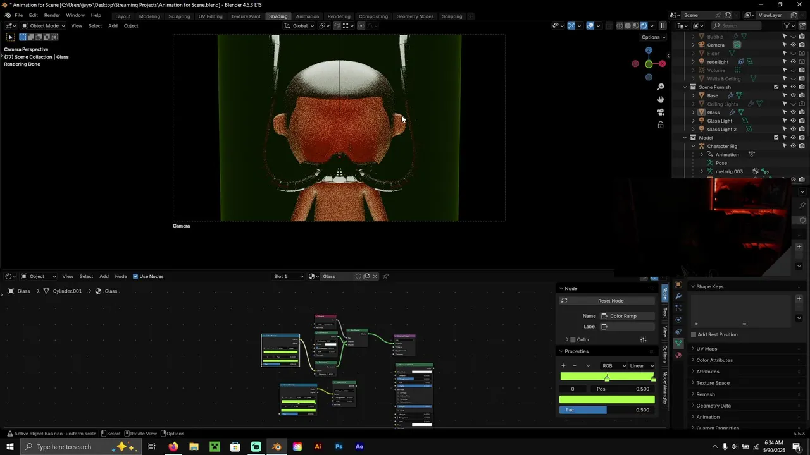810x455 pixels.
Task: Open Blender in the Windows taskbar
Action: click(x=277, y=447)
